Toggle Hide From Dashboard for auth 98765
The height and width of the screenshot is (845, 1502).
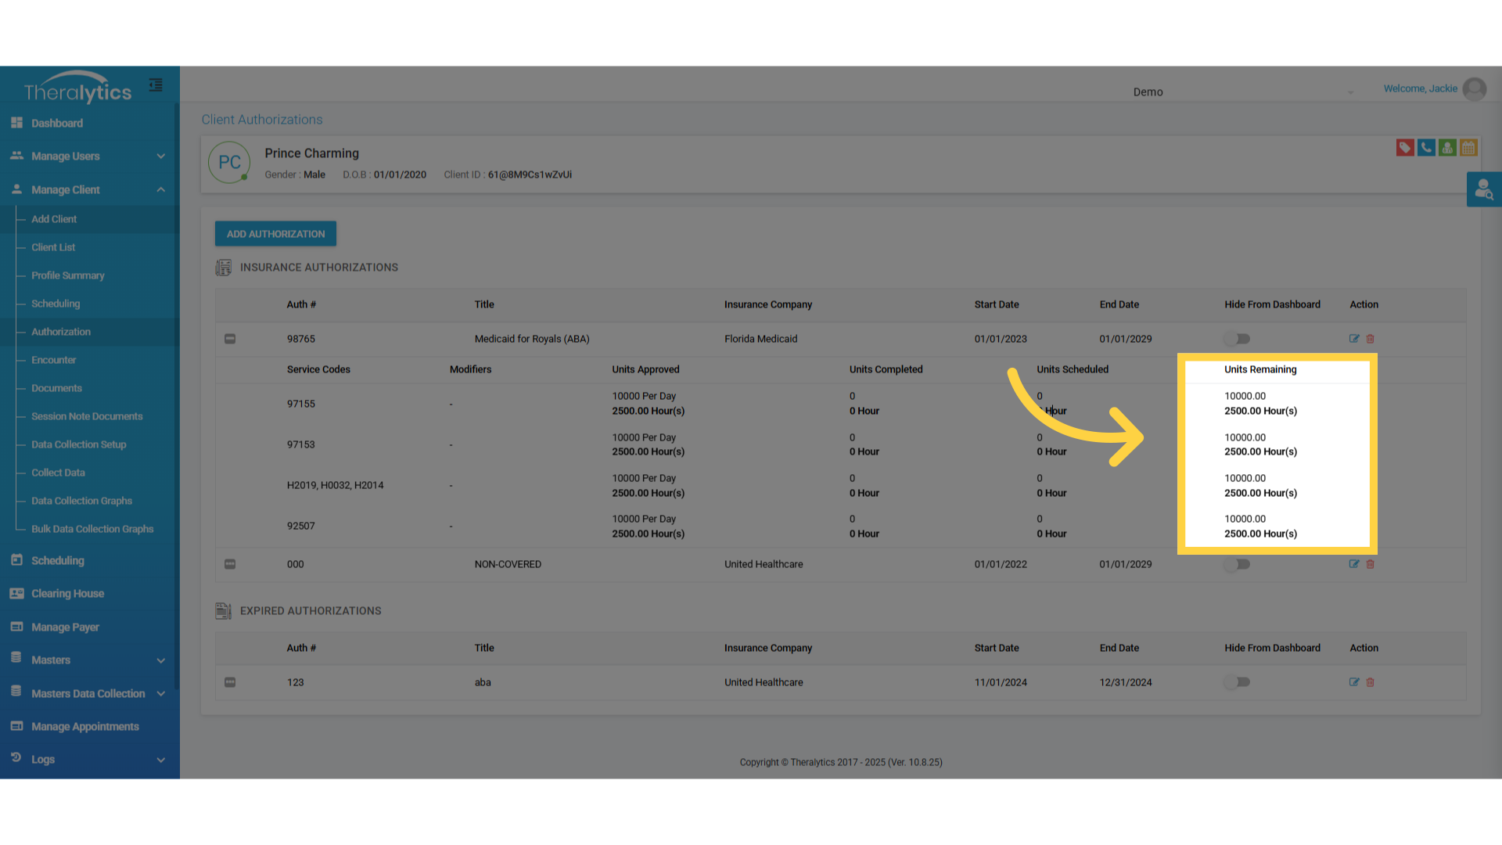(1238, 339)
